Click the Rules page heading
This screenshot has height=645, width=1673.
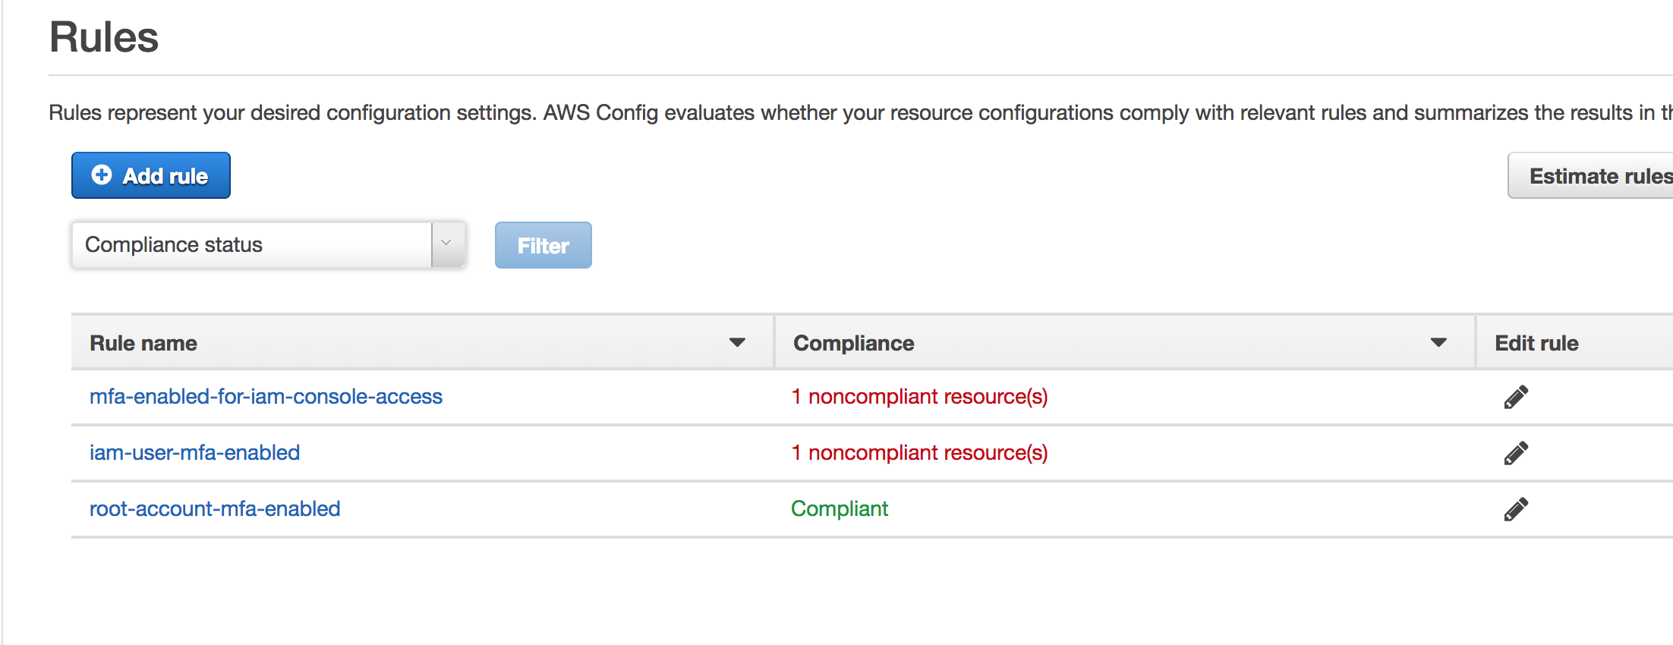click(104, 37)
